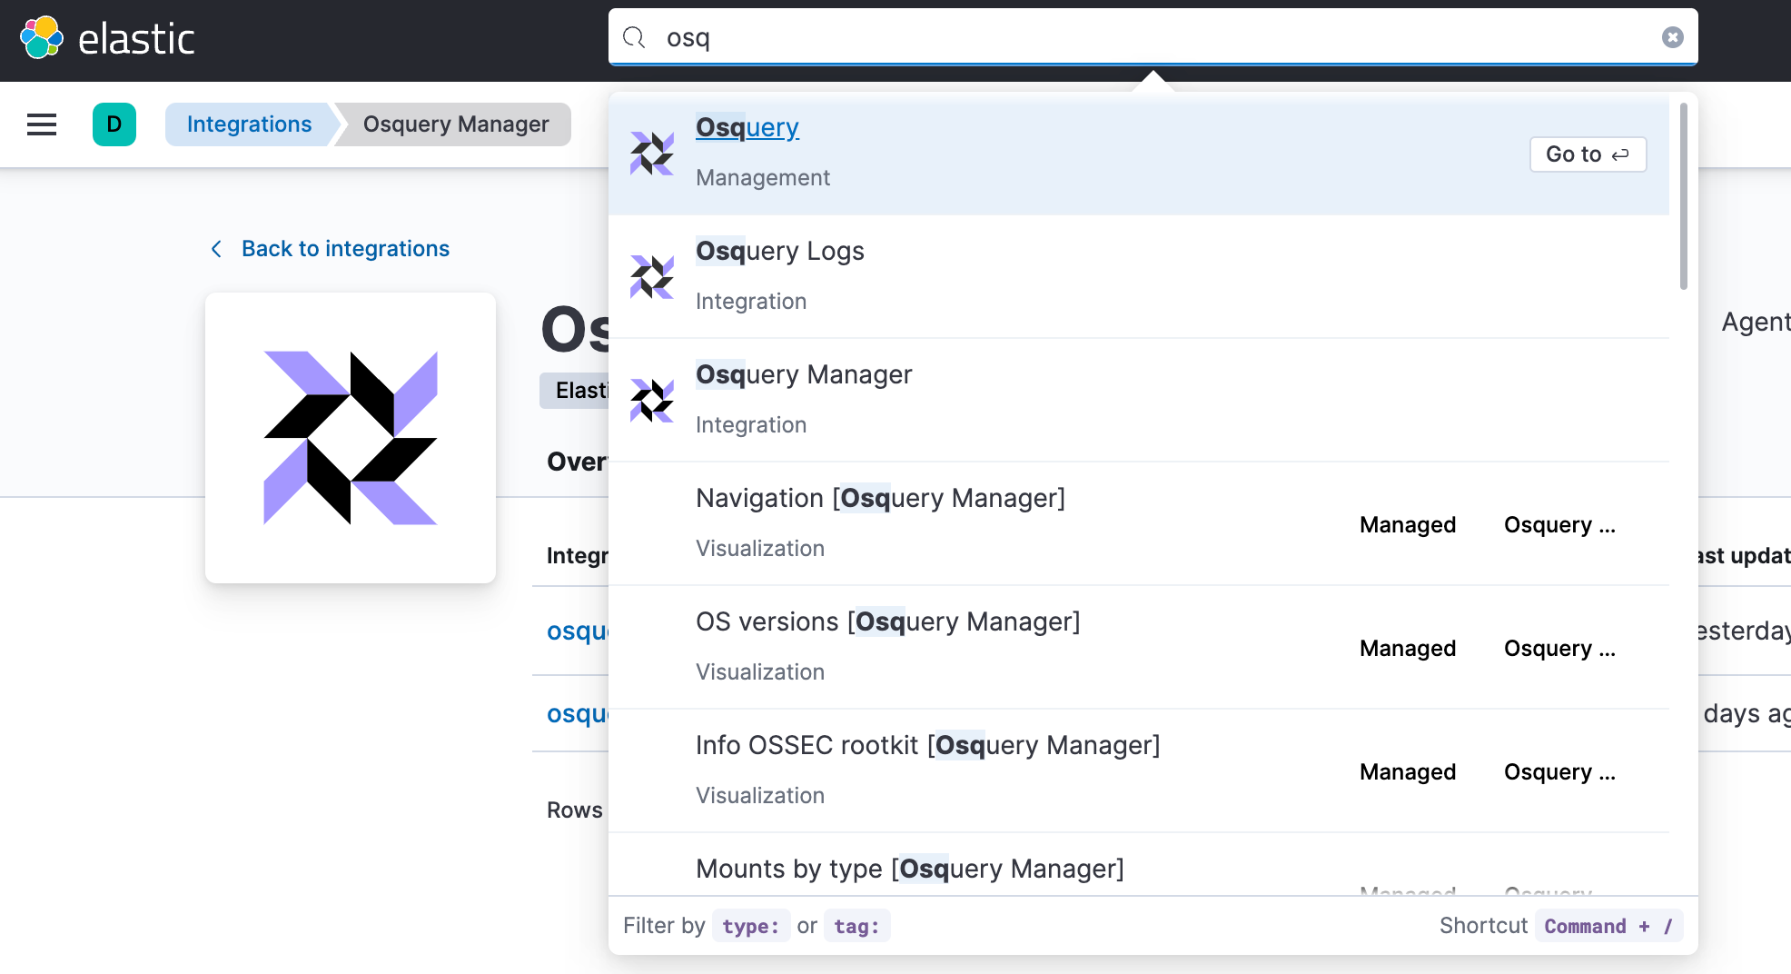Open the second osquery policy link
Image resolution: width=1791 pixels, height=974 pixels.
click(x=578, y=714)
